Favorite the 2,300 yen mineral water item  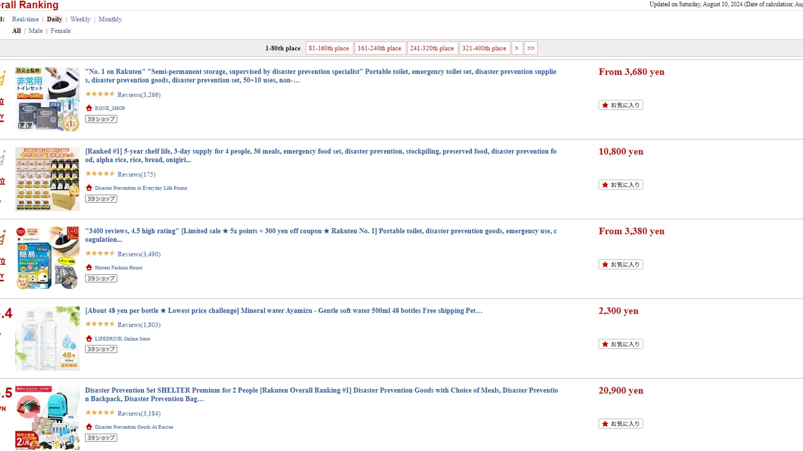coord(620,344)
